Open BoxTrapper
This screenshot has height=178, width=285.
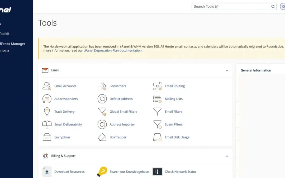coord(118,137)
